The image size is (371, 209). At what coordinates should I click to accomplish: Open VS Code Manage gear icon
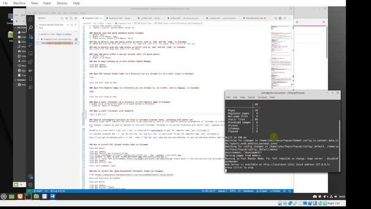click(x=30, y=185)
